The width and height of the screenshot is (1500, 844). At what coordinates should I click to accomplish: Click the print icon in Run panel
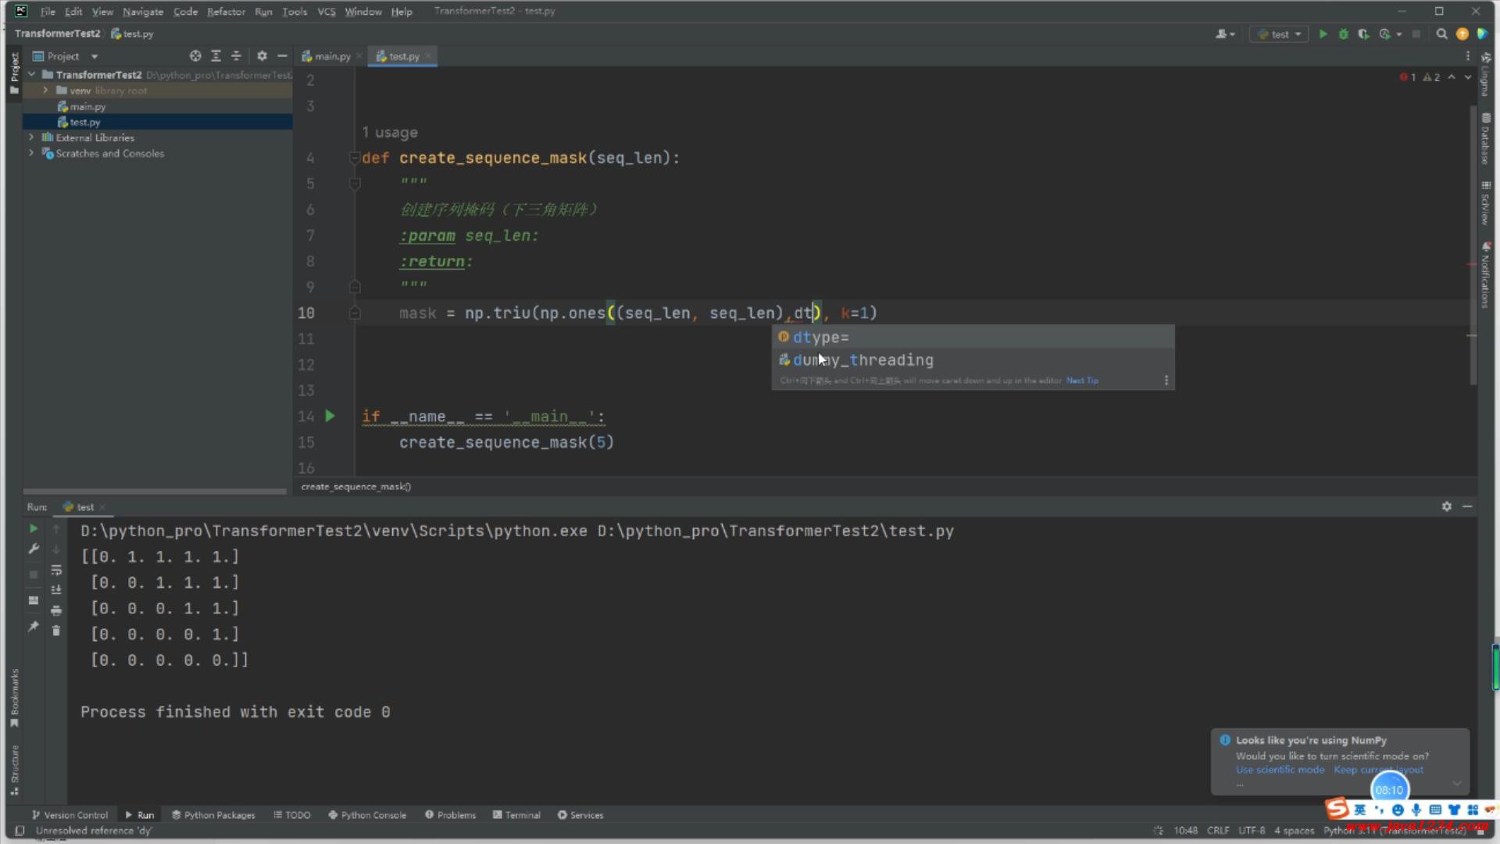point(56,610)
